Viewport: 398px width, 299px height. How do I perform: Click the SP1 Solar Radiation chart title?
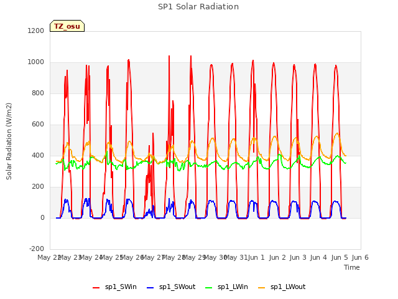[x=198, y=7]
